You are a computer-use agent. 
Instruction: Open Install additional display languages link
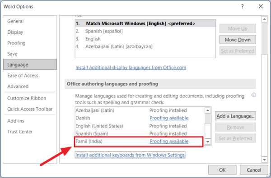(x=131, y=68)
